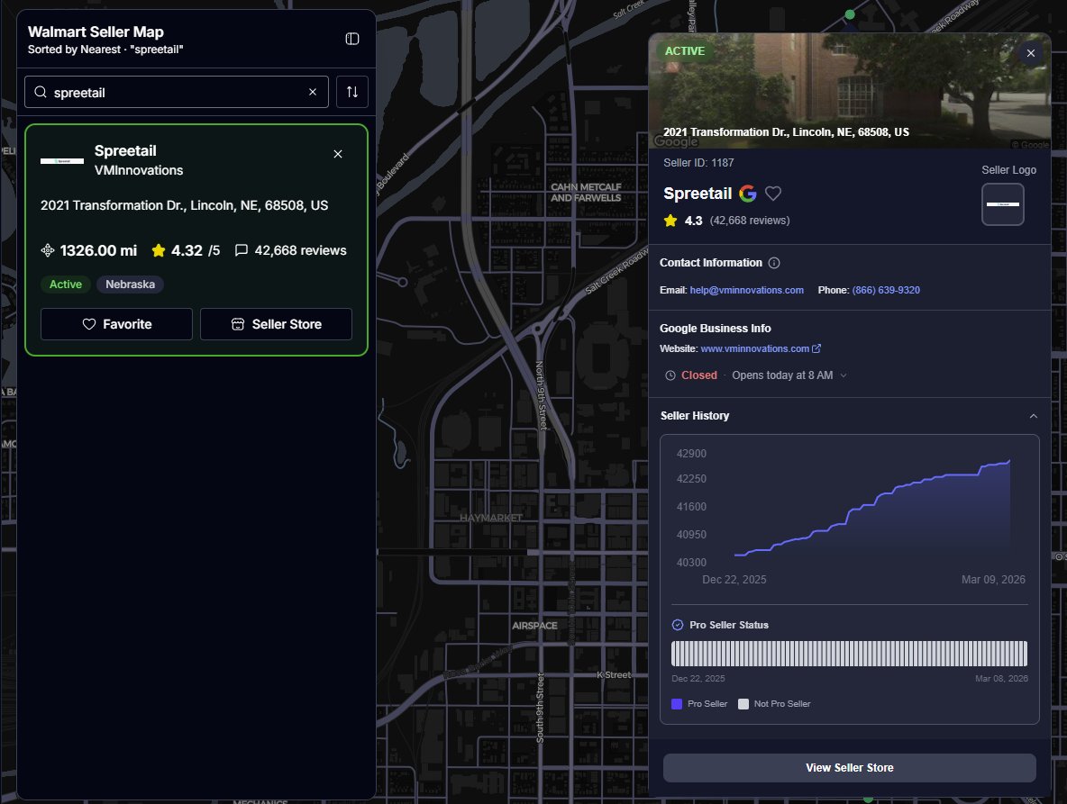Click the View Seller Store button
1067x804 pixels.
point(849,767)
